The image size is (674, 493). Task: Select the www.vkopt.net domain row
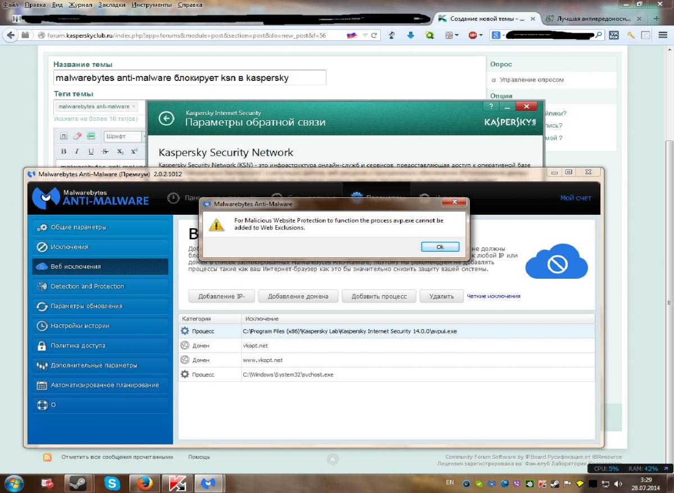[386, 360]
